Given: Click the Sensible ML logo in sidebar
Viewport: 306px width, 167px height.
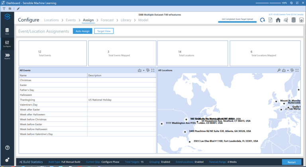Looking at the screenshot, I should 7,17.
